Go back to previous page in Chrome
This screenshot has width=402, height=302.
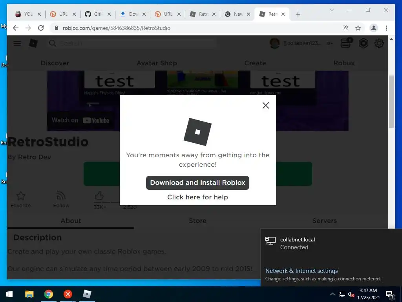pos(16,28)
